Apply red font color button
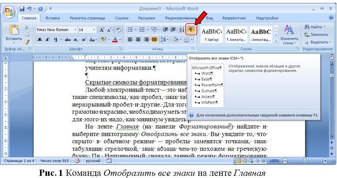This screenshot has width=337, height=178. pos(115,40)
